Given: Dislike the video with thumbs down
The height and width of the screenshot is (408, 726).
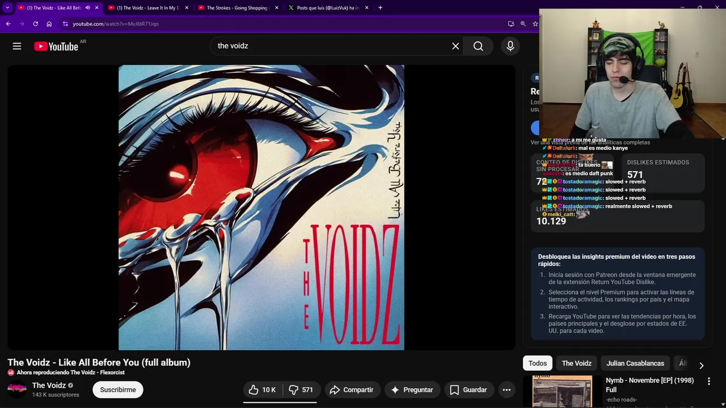Looking at the screenshot, I should tap(301, 390).
